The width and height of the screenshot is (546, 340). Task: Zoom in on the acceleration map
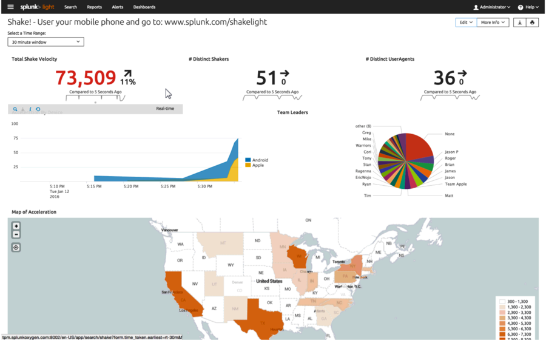(x=16, y=226)
